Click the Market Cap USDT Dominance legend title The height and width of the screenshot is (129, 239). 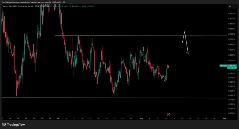point(16,6)
